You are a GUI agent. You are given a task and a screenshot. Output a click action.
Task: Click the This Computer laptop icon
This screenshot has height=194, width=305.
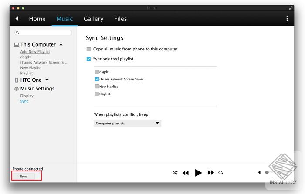[x=17, y=45]
